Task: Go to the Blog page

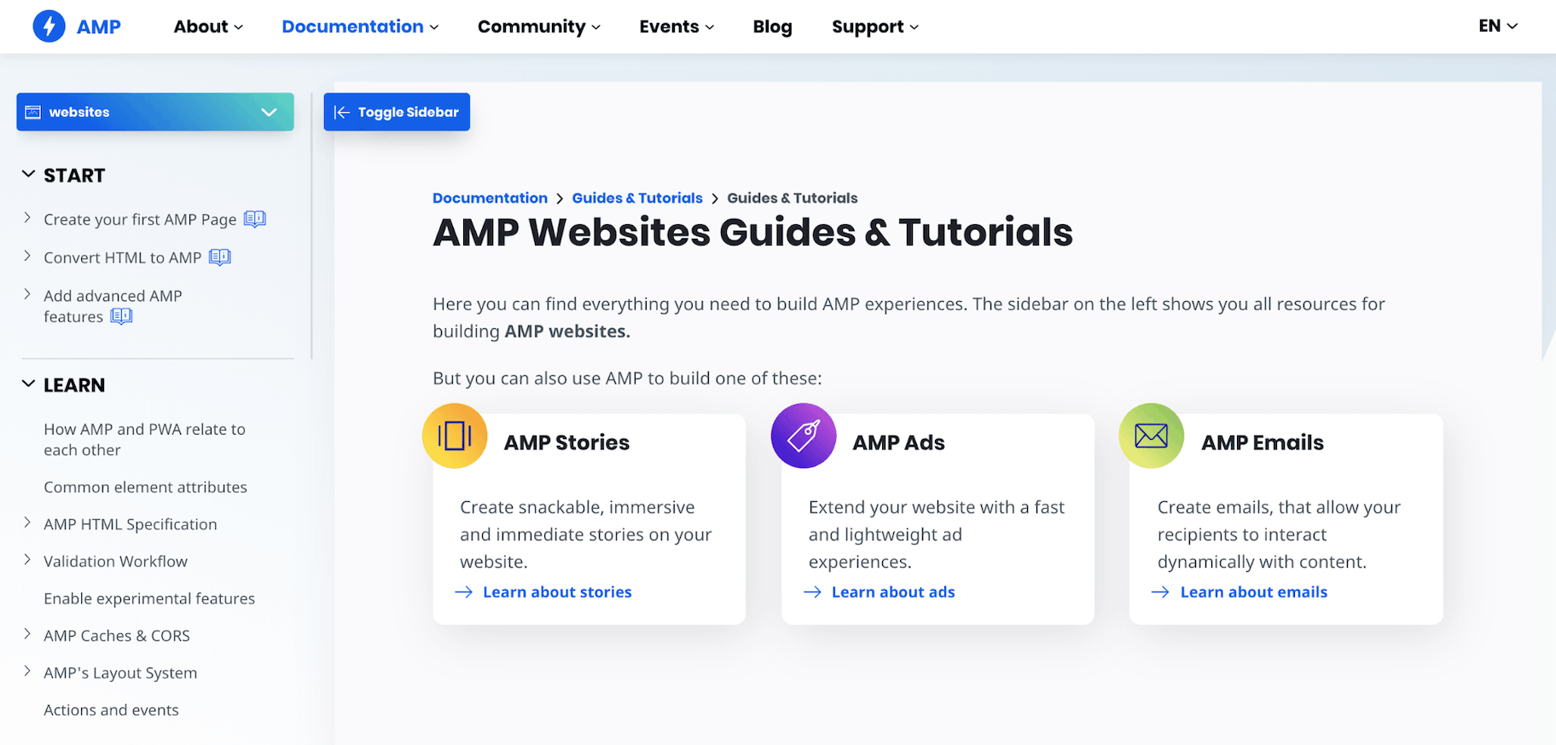Action: (x=772, y=26)
